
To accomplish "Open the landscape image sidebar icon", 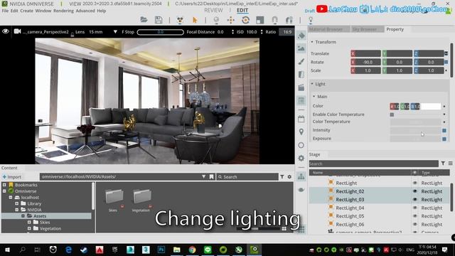I will [301, 48].
